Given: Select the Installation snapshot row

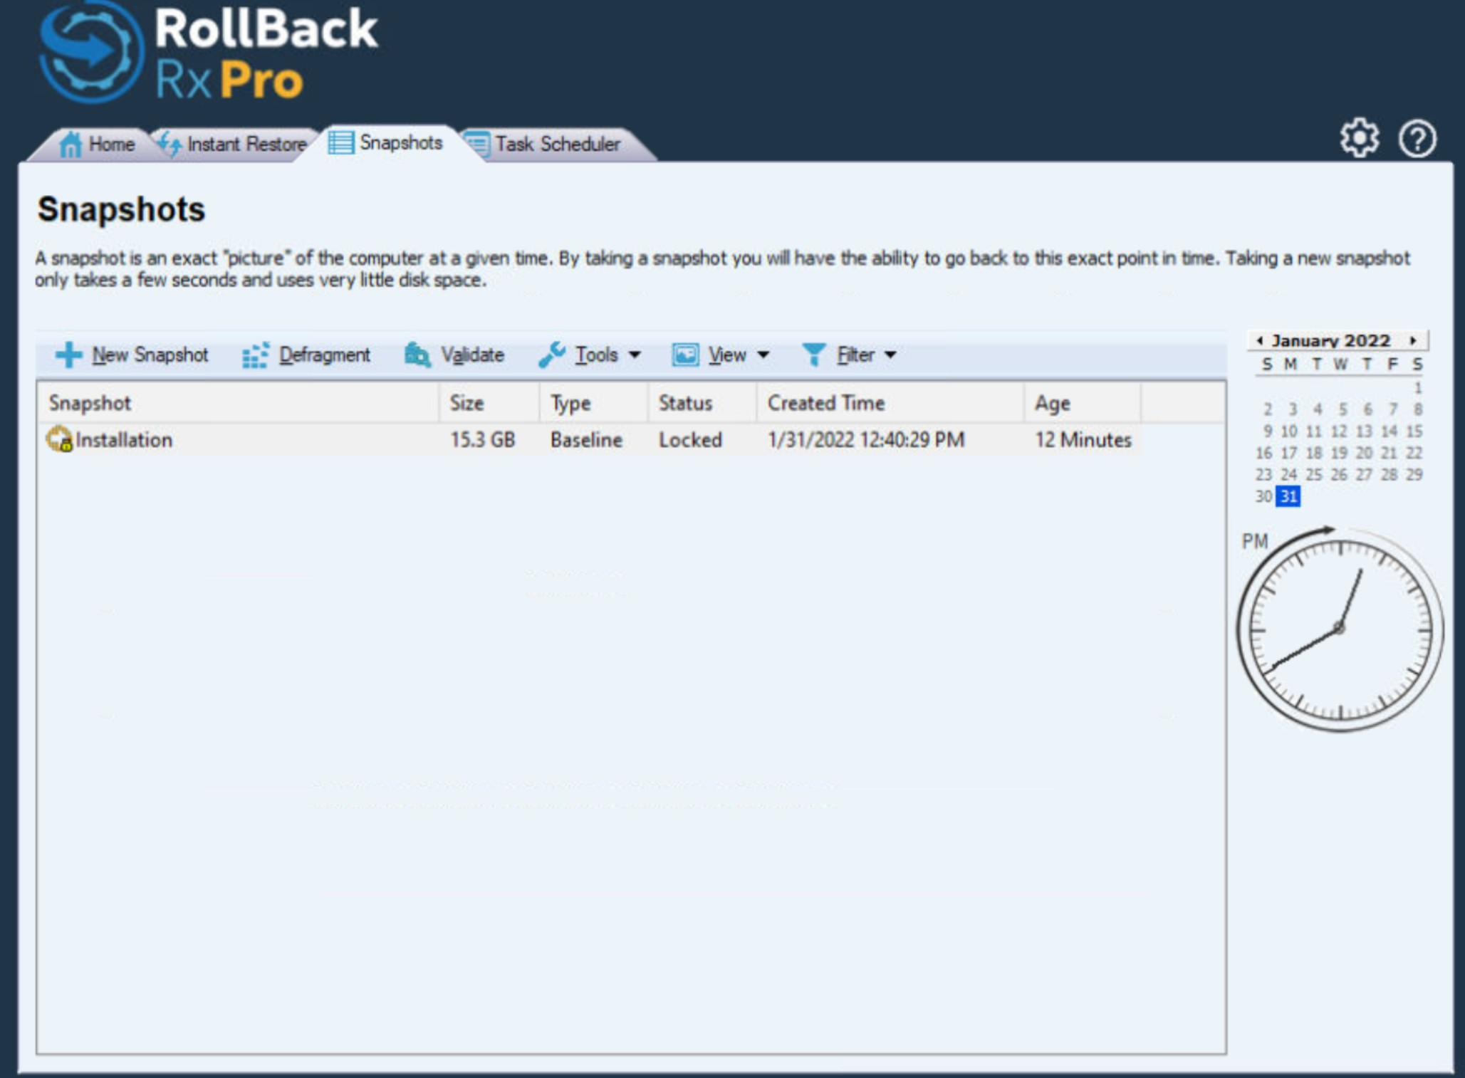Looking at the screenshot, I should [590, 439].
